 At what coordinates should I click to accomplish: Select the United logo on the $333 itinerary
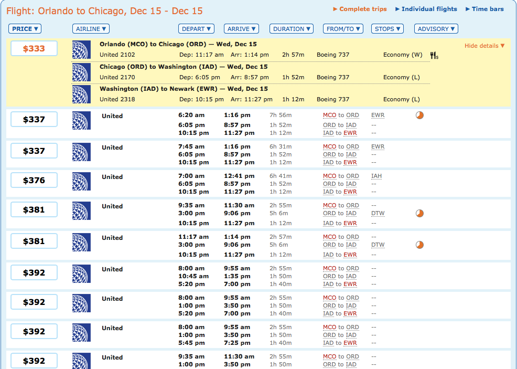pyautogui.click(x=81, y=50)
